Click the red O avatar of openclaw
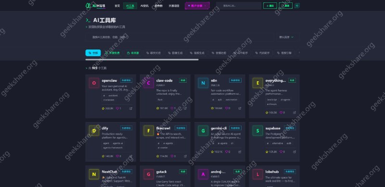 (94, 83)
